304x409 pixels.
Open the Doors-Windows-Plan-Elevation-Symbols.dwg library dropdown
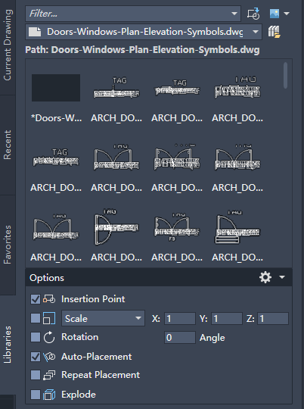(144, 32)
